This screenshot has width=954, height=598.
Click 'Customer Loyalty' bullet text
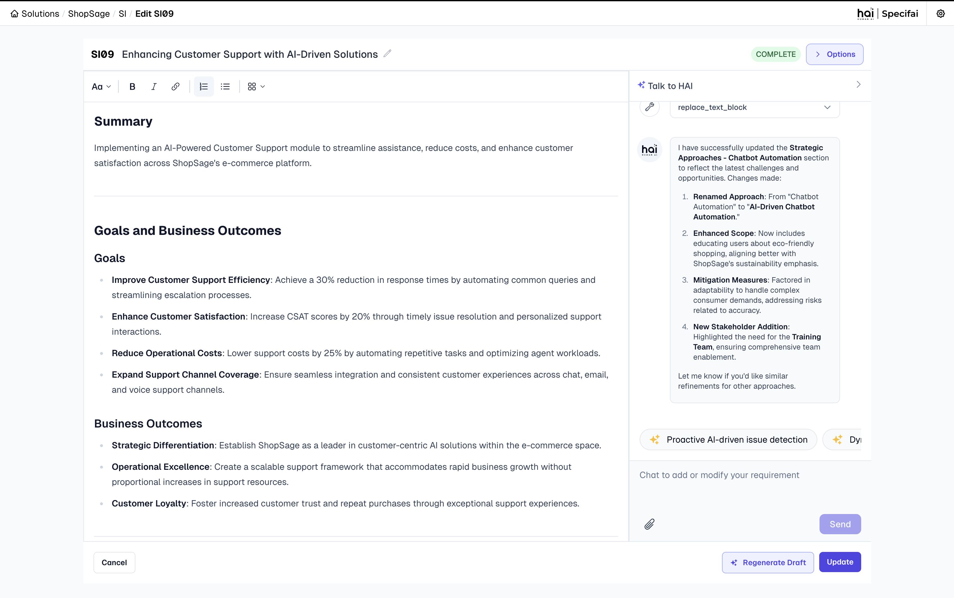tap(149, 504)
